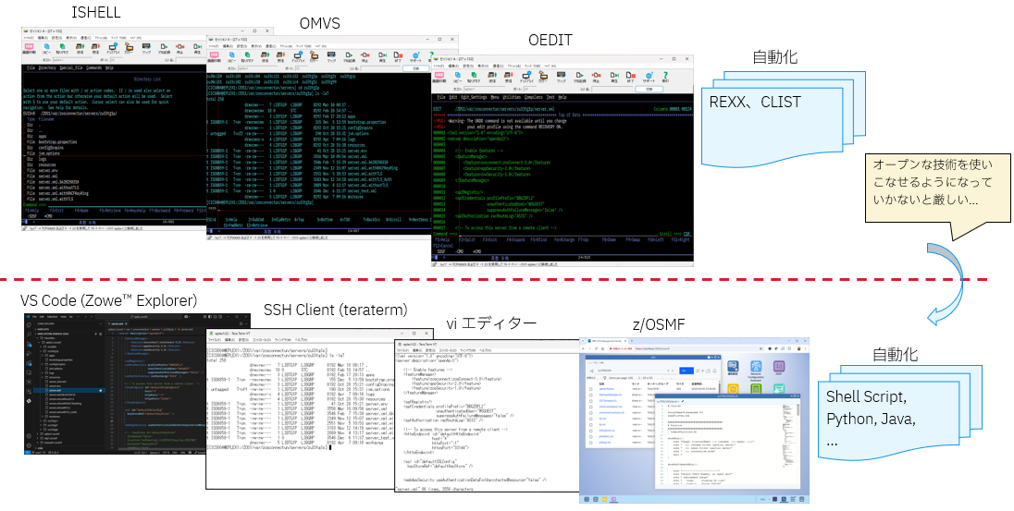The image size is (1014, 511).
Task: Click 画面印刷 icon in ISHELL window toolbar
Action: coord(29,47)
